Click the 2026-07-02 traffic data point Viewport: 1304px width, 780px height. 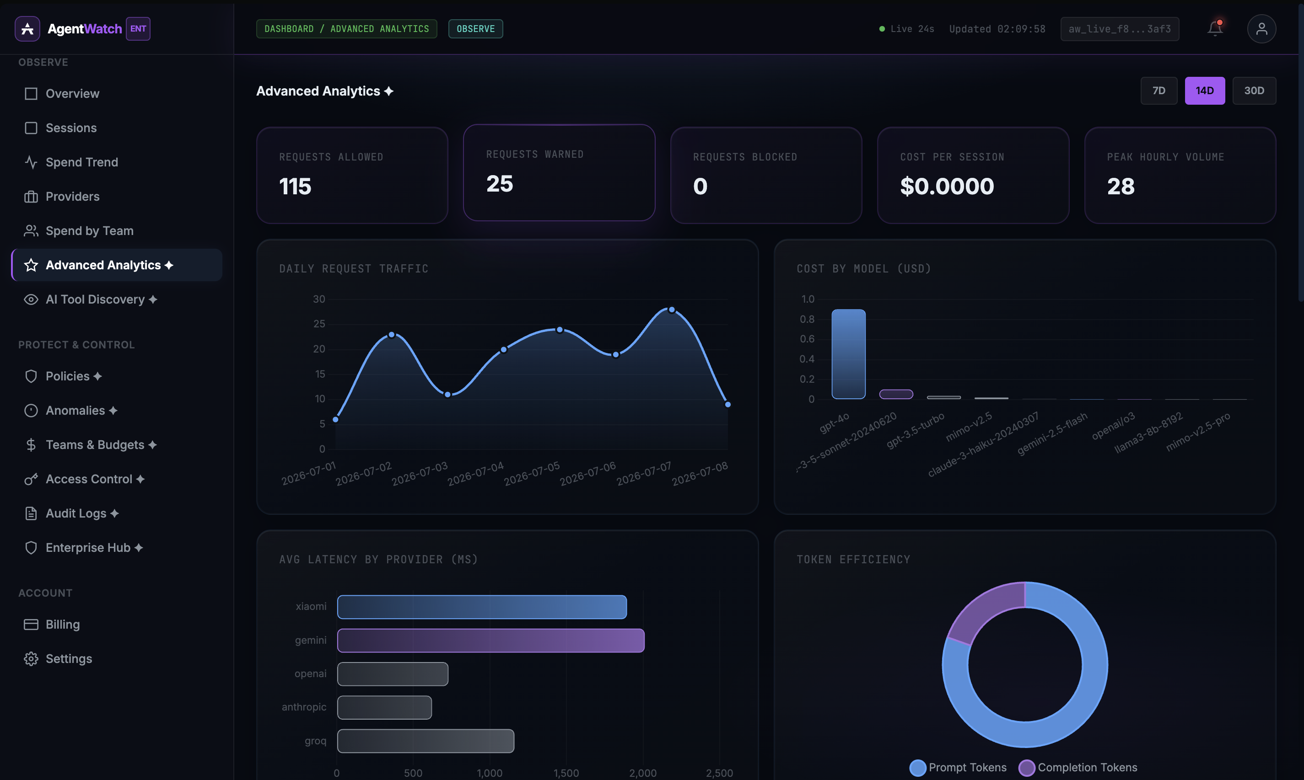(391, 334)
